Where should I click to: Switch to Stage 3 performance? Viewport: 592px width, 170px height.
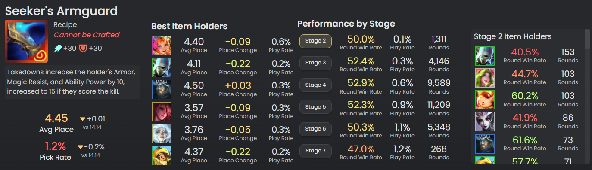point(315,63)
